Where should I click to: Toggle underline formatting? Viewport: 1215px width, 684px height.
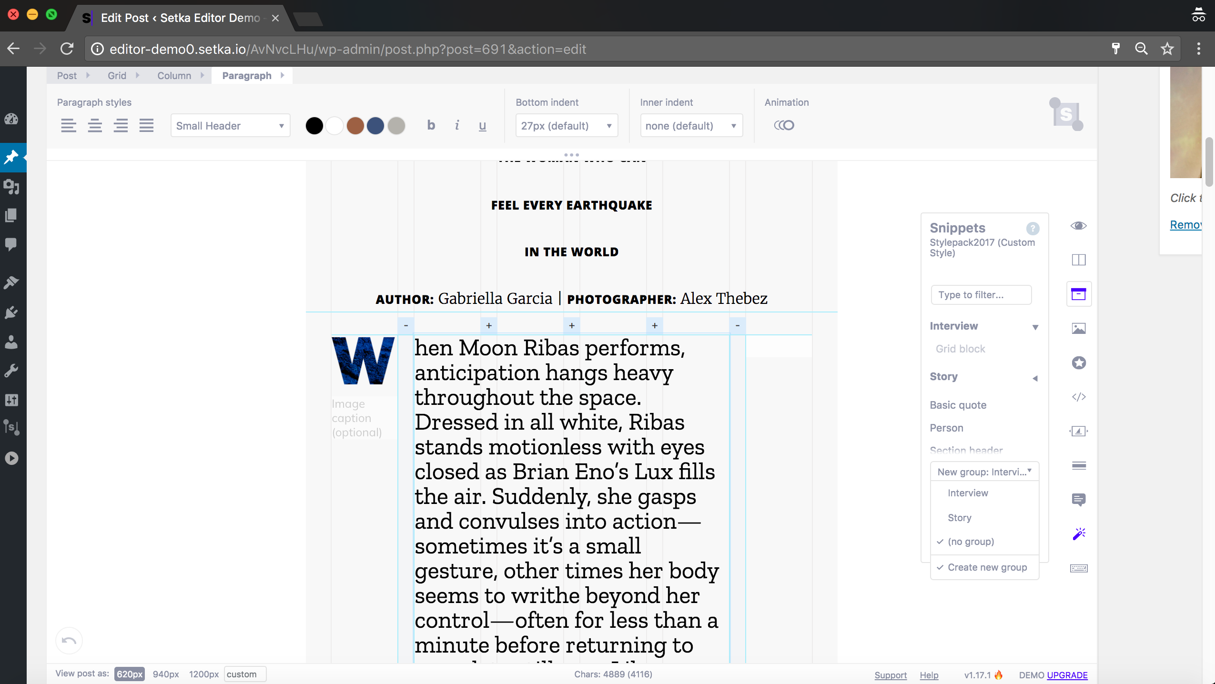coord(482,126)
